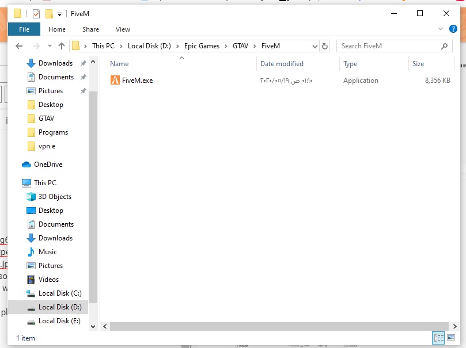Viewport: 466px width, 348px height.
Task: Select 3D Objects in sidebar
Action: coord(55,197)
